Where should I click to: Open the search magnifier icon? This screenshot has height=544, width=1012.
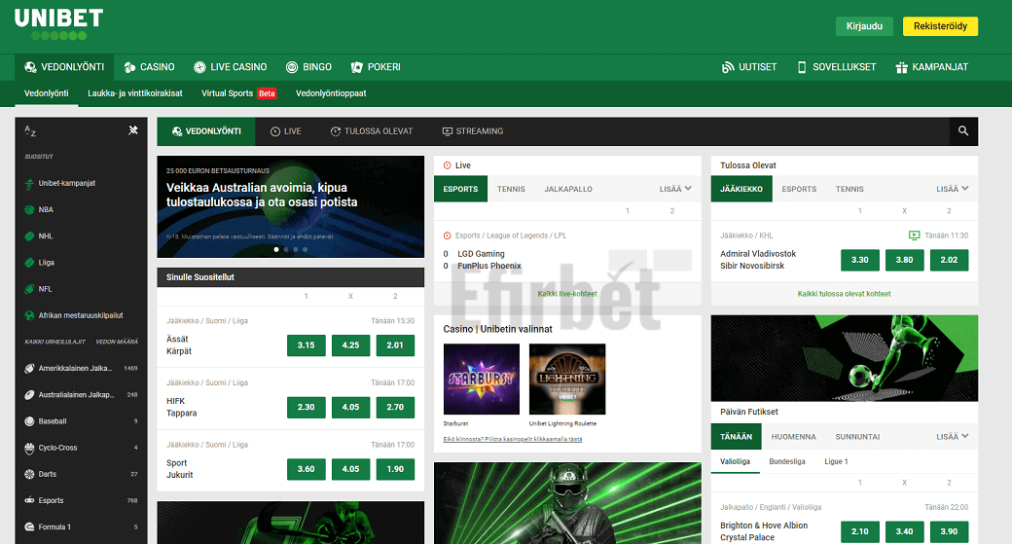pyautogui.click(x=963, y=131)
